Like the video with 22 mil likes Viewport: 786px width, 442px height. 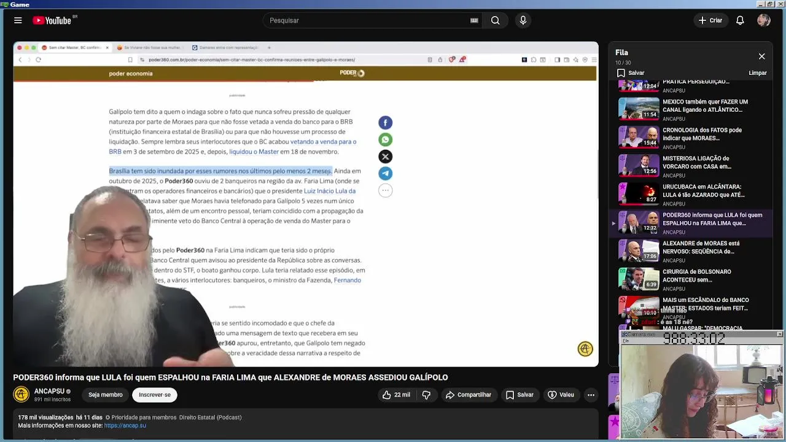[396, 395]
